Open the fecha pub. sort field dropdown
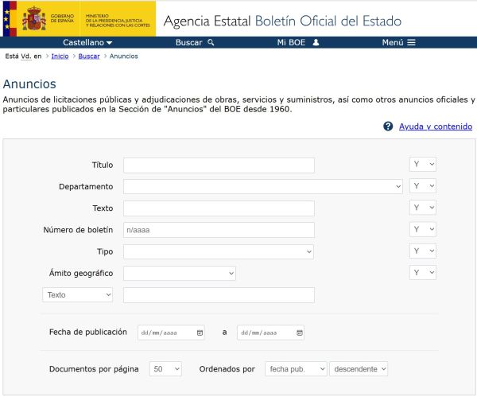This screenshot has height=397, width=477. click(296, 369)
